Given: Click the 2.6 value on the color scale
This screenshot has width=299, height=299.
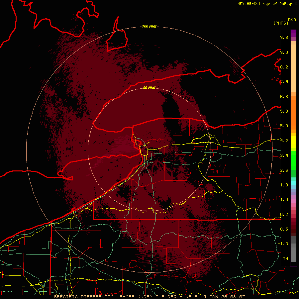Looking at the screenshot, I should coord(284,170).
